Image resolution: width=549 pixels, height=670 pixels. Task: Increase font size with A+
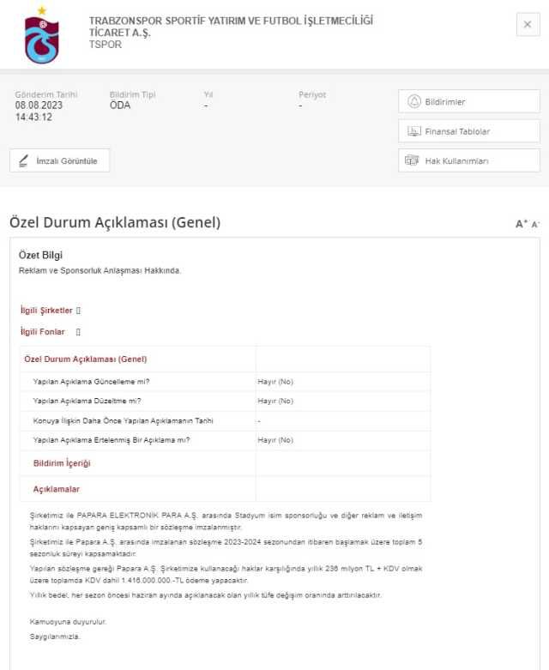pos(522,223)
